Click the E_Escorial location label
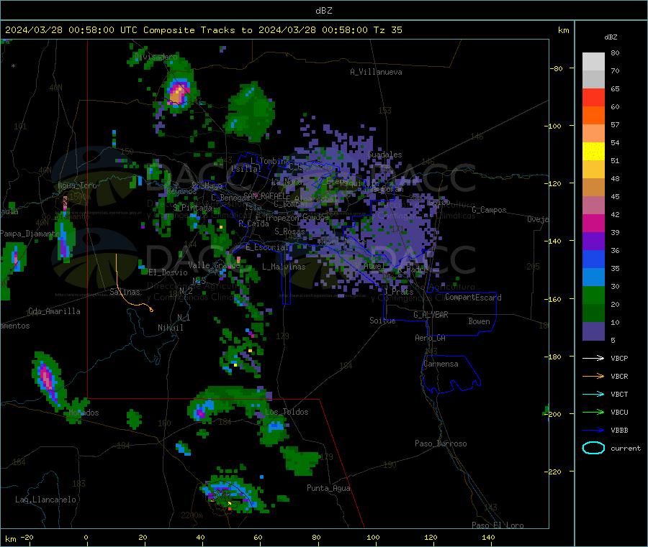The width and height of the screenshot is (648, 547). 267,247
